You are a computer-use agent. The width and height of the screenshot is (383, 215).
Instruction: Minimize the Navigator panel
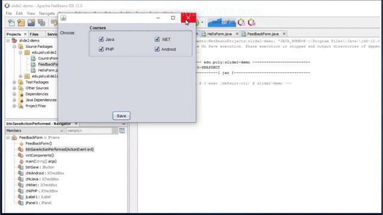(124, 124)
